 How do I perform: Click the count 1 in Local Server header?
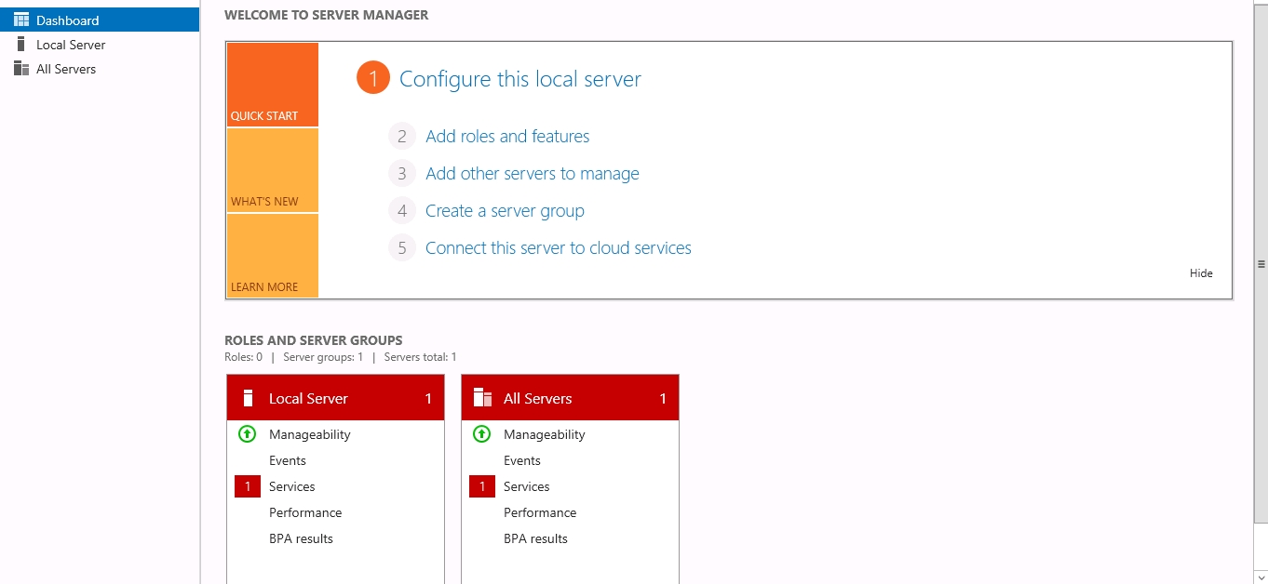tap(428, 398)
